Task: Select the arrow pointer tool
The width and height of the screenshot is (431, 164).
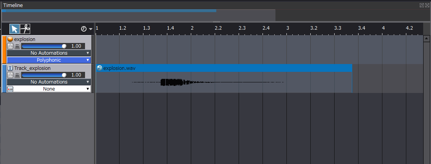Action: click(14, 29)
